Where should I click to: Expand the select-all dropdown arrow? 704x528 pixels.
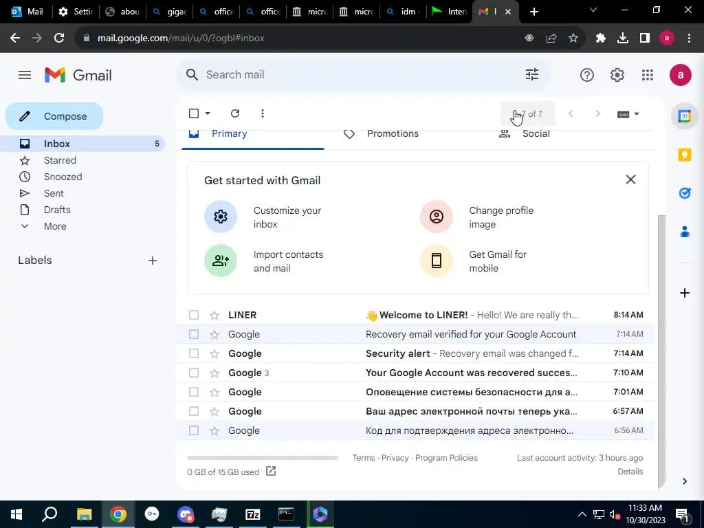[208, 113]
